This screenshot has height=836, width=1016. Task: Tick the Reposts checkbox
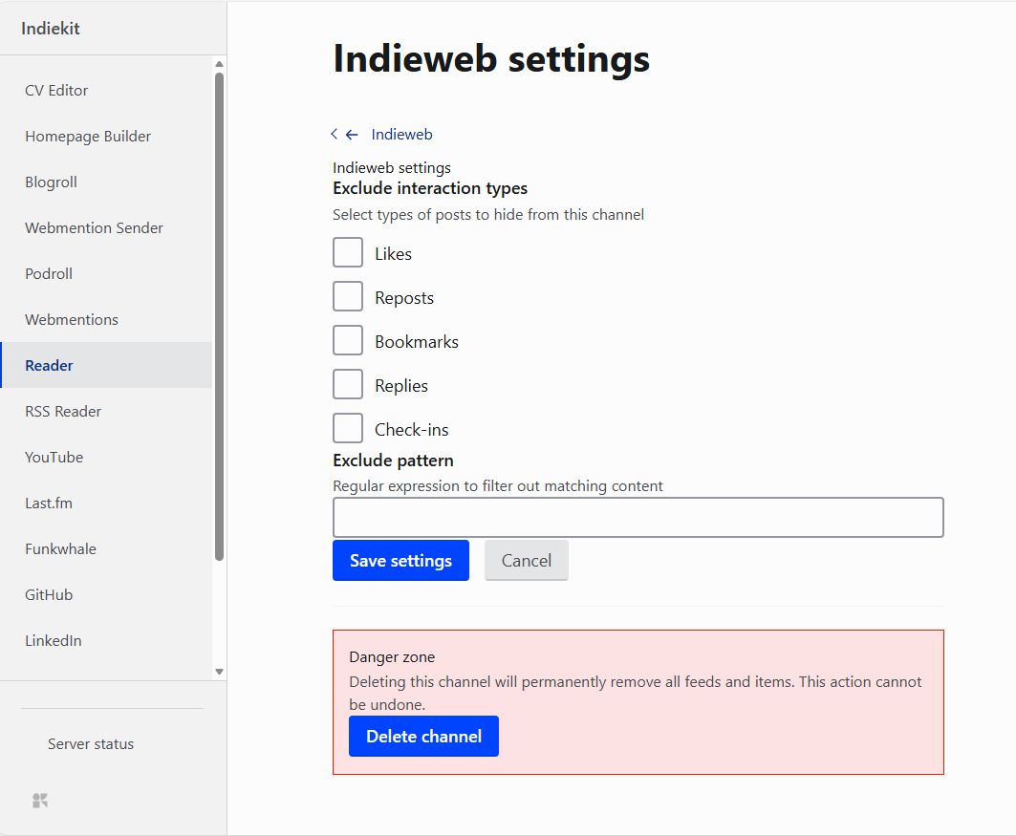coord(348,297)
